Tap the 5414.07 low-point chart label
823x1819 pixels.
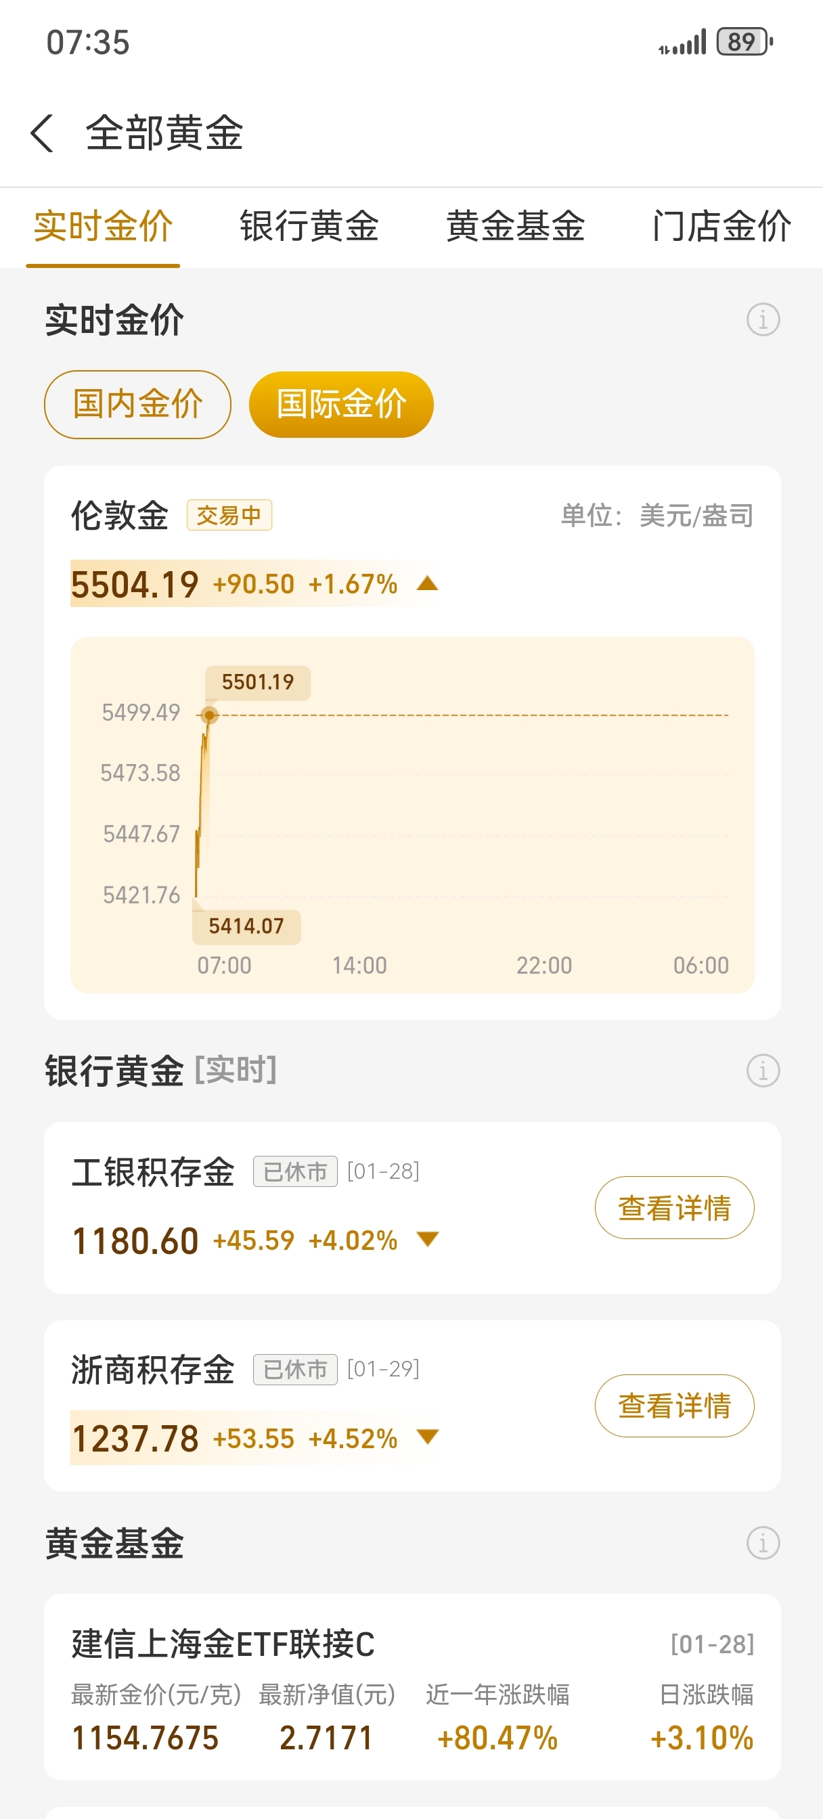pos(246,926)
